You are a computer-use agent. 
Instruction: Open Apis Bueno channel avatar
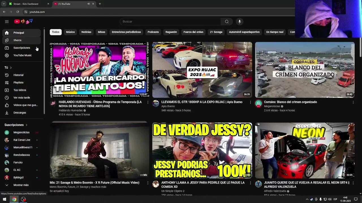156,103
